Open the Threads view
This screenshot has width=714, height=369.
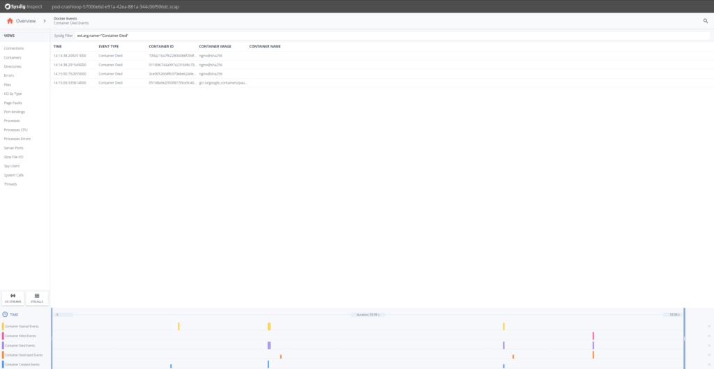point(10,184)
